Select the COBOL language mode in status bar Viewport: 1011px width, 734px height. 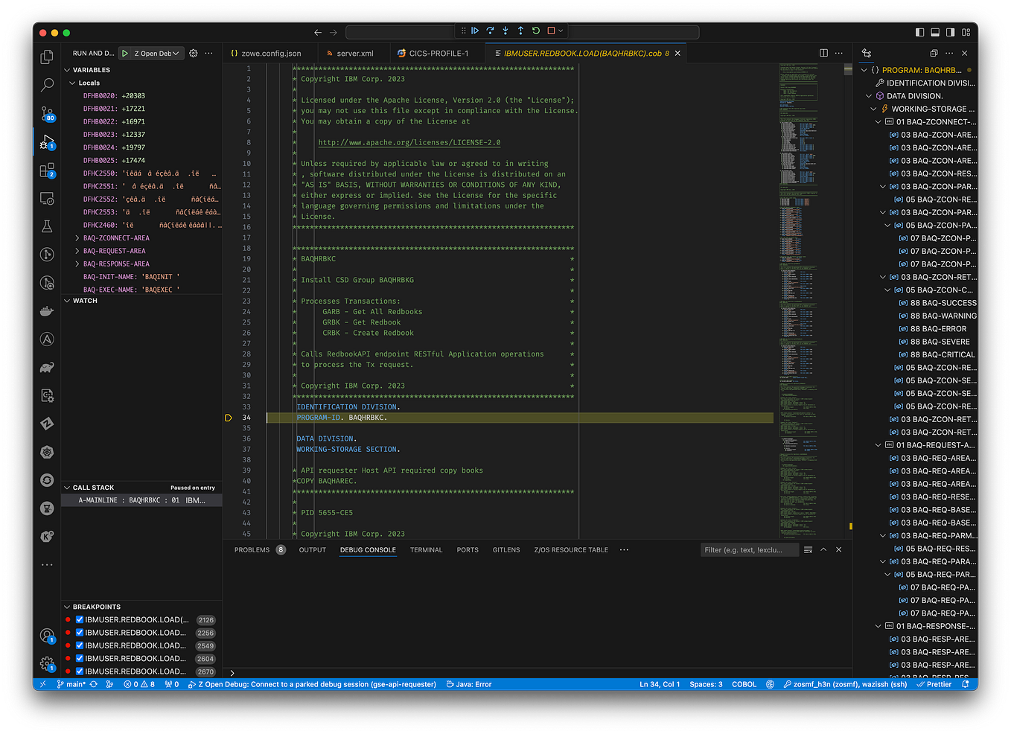(744, 683)
